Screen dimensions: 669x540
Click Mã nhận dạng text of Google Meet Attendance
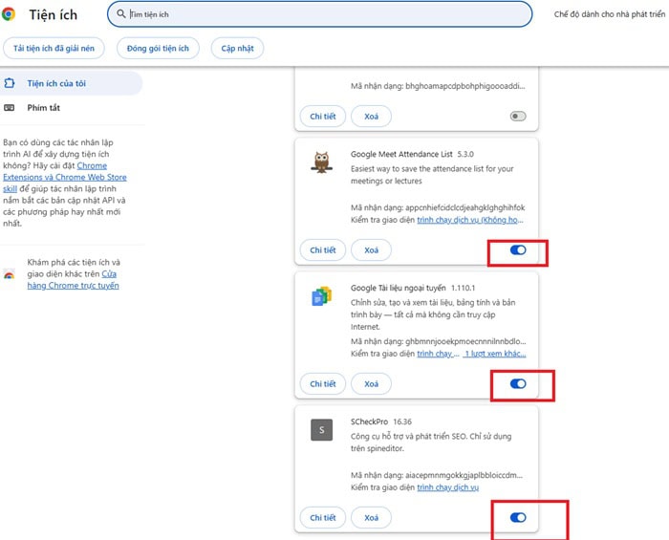point(438,207)
